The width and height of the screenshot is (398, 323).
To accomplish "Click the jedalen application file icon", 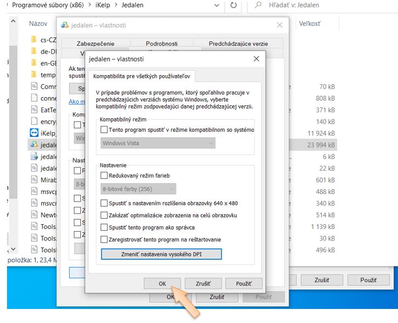I will click(34, 145).
